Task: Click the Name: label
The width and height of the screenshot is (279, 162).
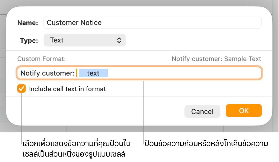Action: click(28, 23)
